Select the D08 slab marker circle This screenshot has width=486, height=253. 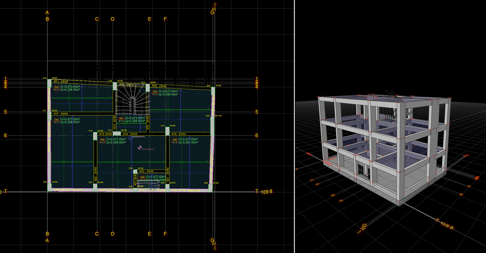point(175,141)
